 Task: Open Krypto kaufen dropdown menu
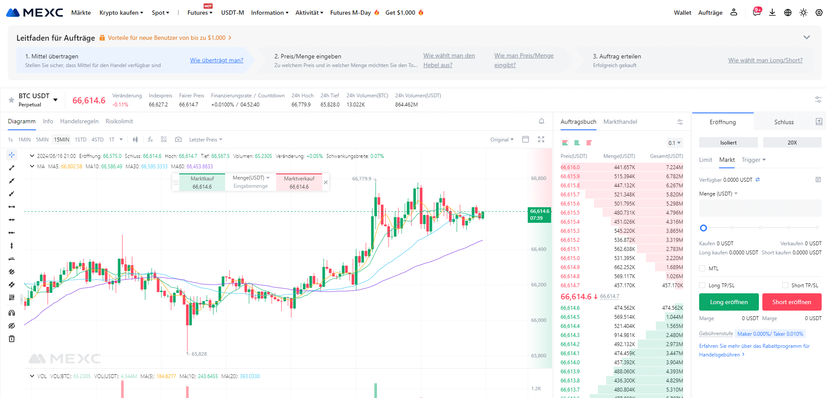coord(121,13)
